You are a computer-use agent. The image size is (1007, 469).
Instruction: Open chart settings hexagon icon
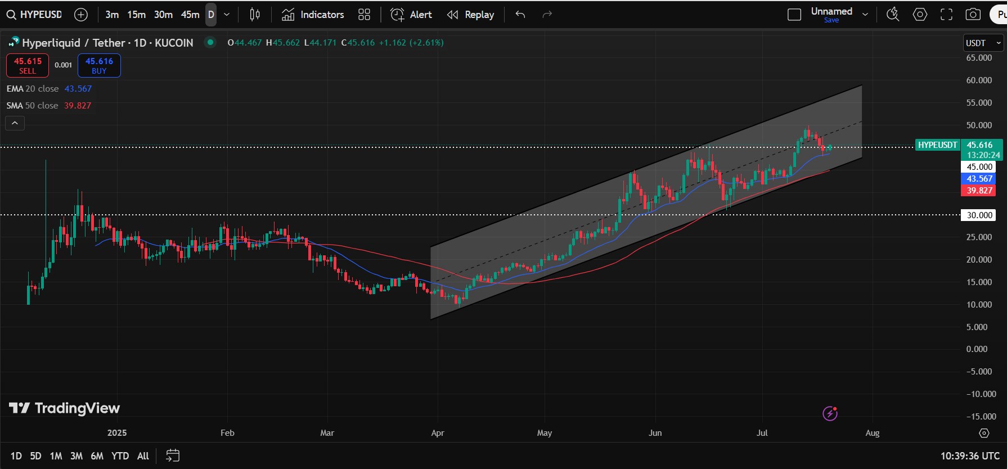[x=920, y=15]
